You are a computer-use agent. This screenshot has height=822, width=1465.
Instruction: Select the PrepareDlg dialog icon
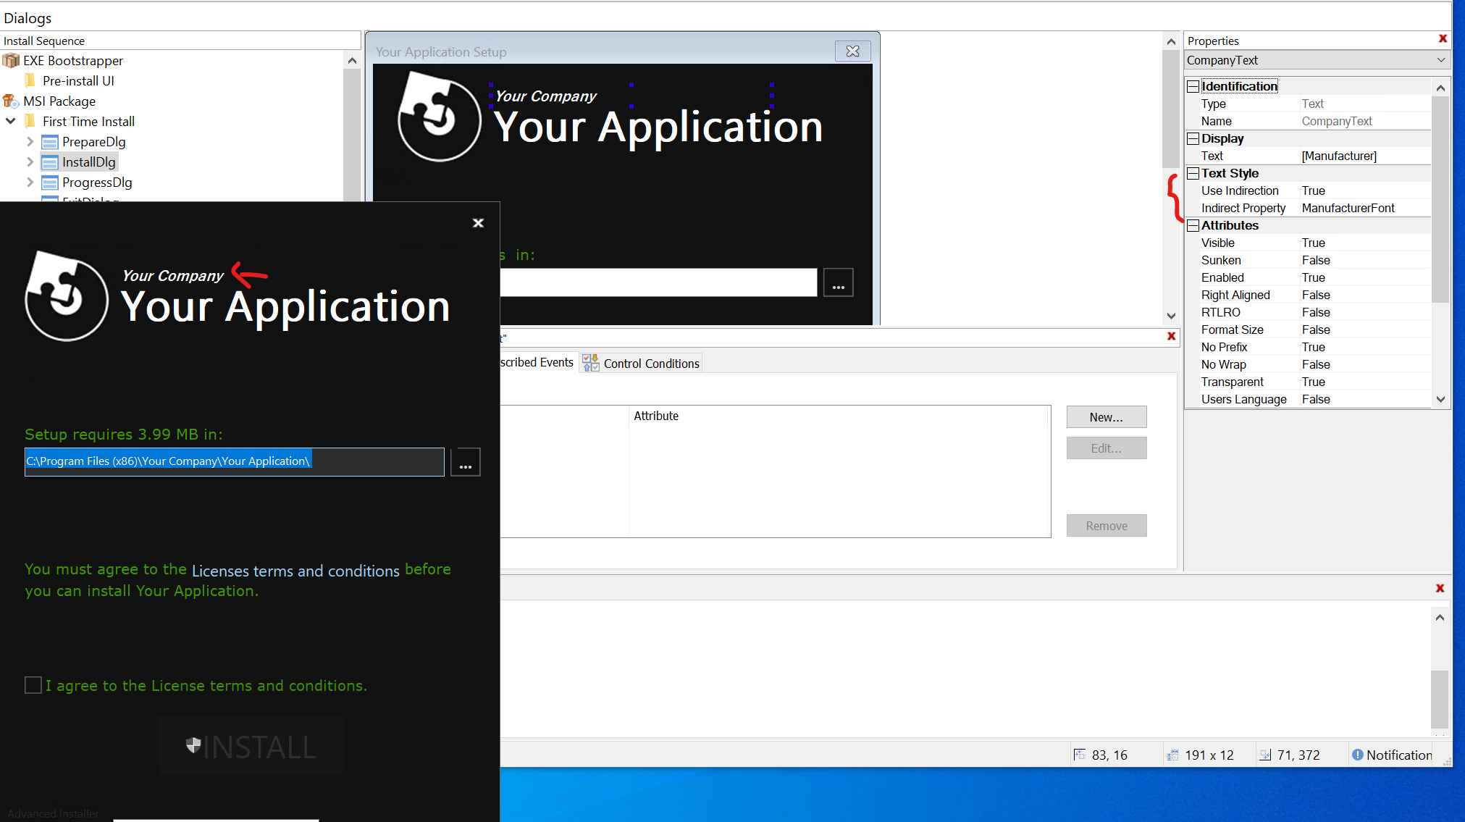point(49,142)
